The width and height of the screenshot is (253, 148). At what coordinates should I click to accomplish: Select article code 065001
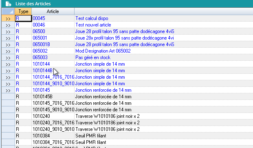[40, 38]
